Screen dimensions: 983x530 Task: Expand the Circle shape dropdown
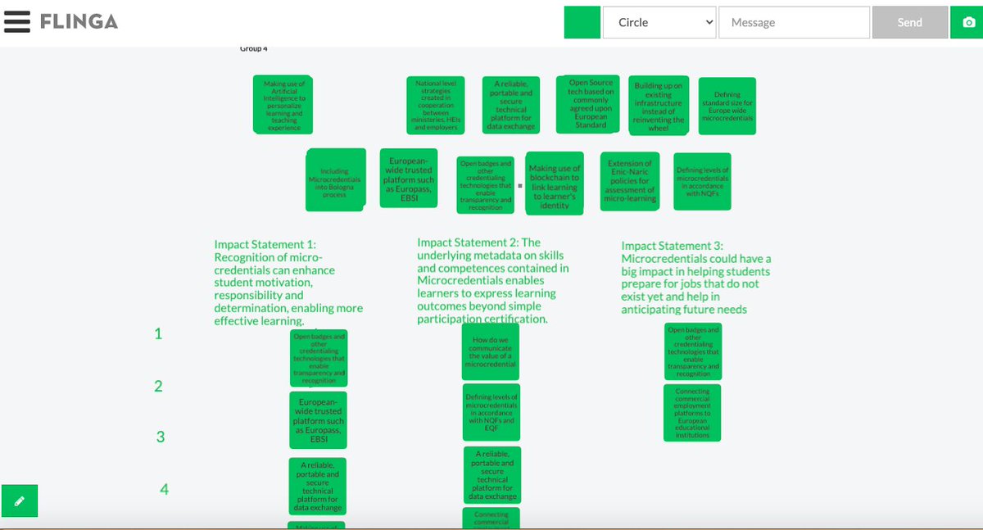[659, 22]
